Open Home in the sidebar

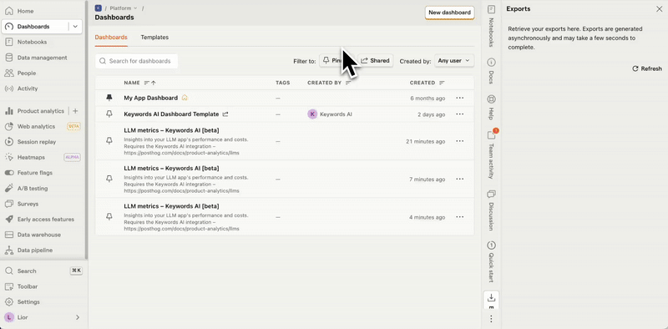tap(26, 11)
